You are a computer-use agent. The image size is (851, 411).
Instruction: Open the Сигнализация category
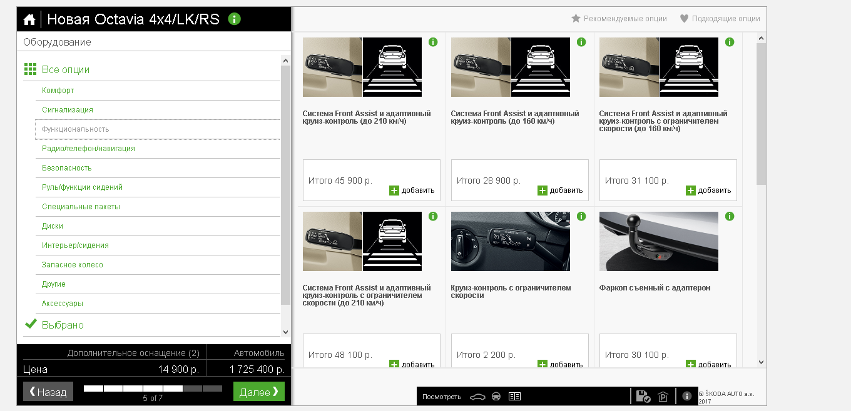click(x=158, y=110)
